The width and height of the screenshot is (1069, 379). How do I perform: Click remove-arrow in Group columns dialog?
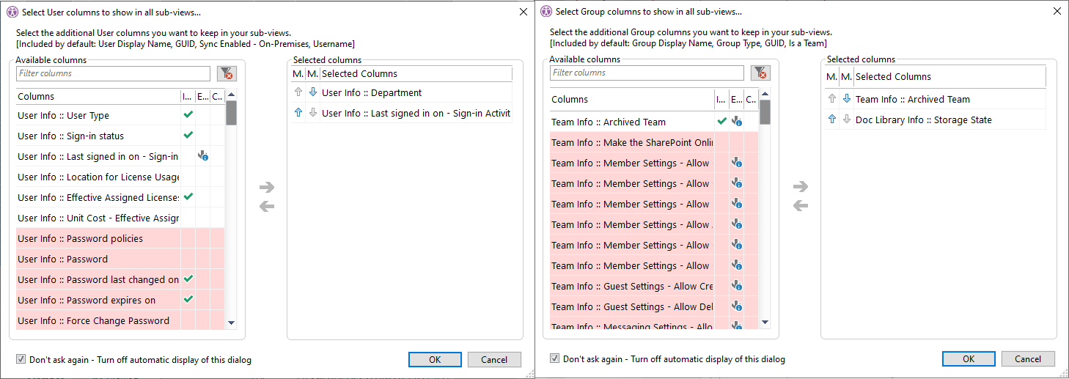click(x=801, y=205)
